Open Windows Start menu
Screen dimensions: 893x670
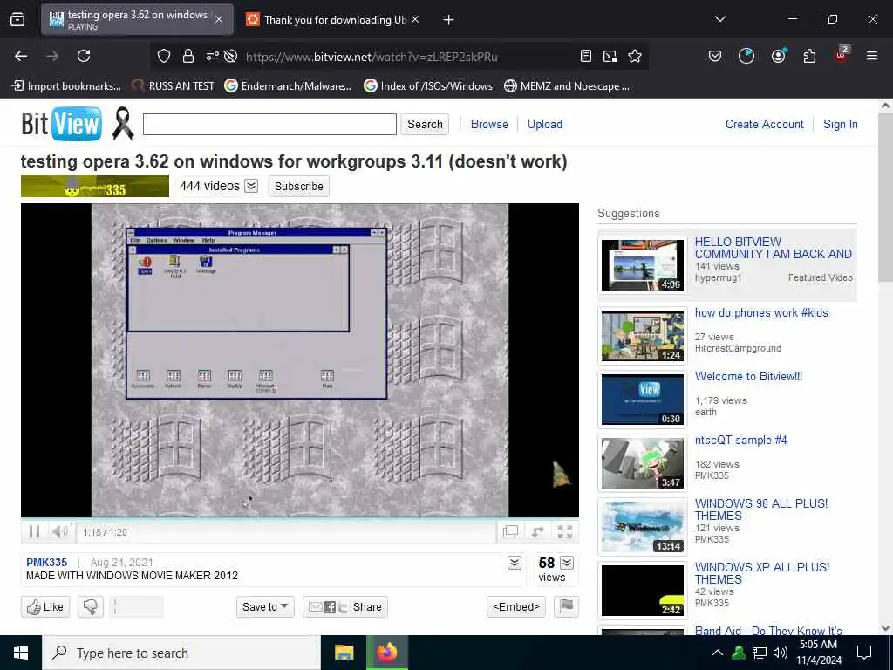coord(21,653)
